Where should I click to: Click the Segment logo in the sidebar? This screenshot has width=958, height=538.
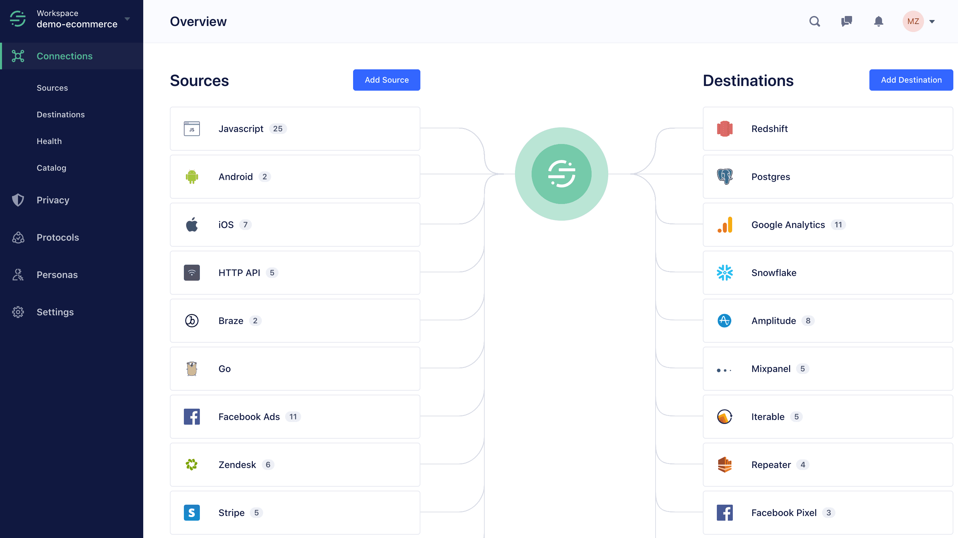17,18
